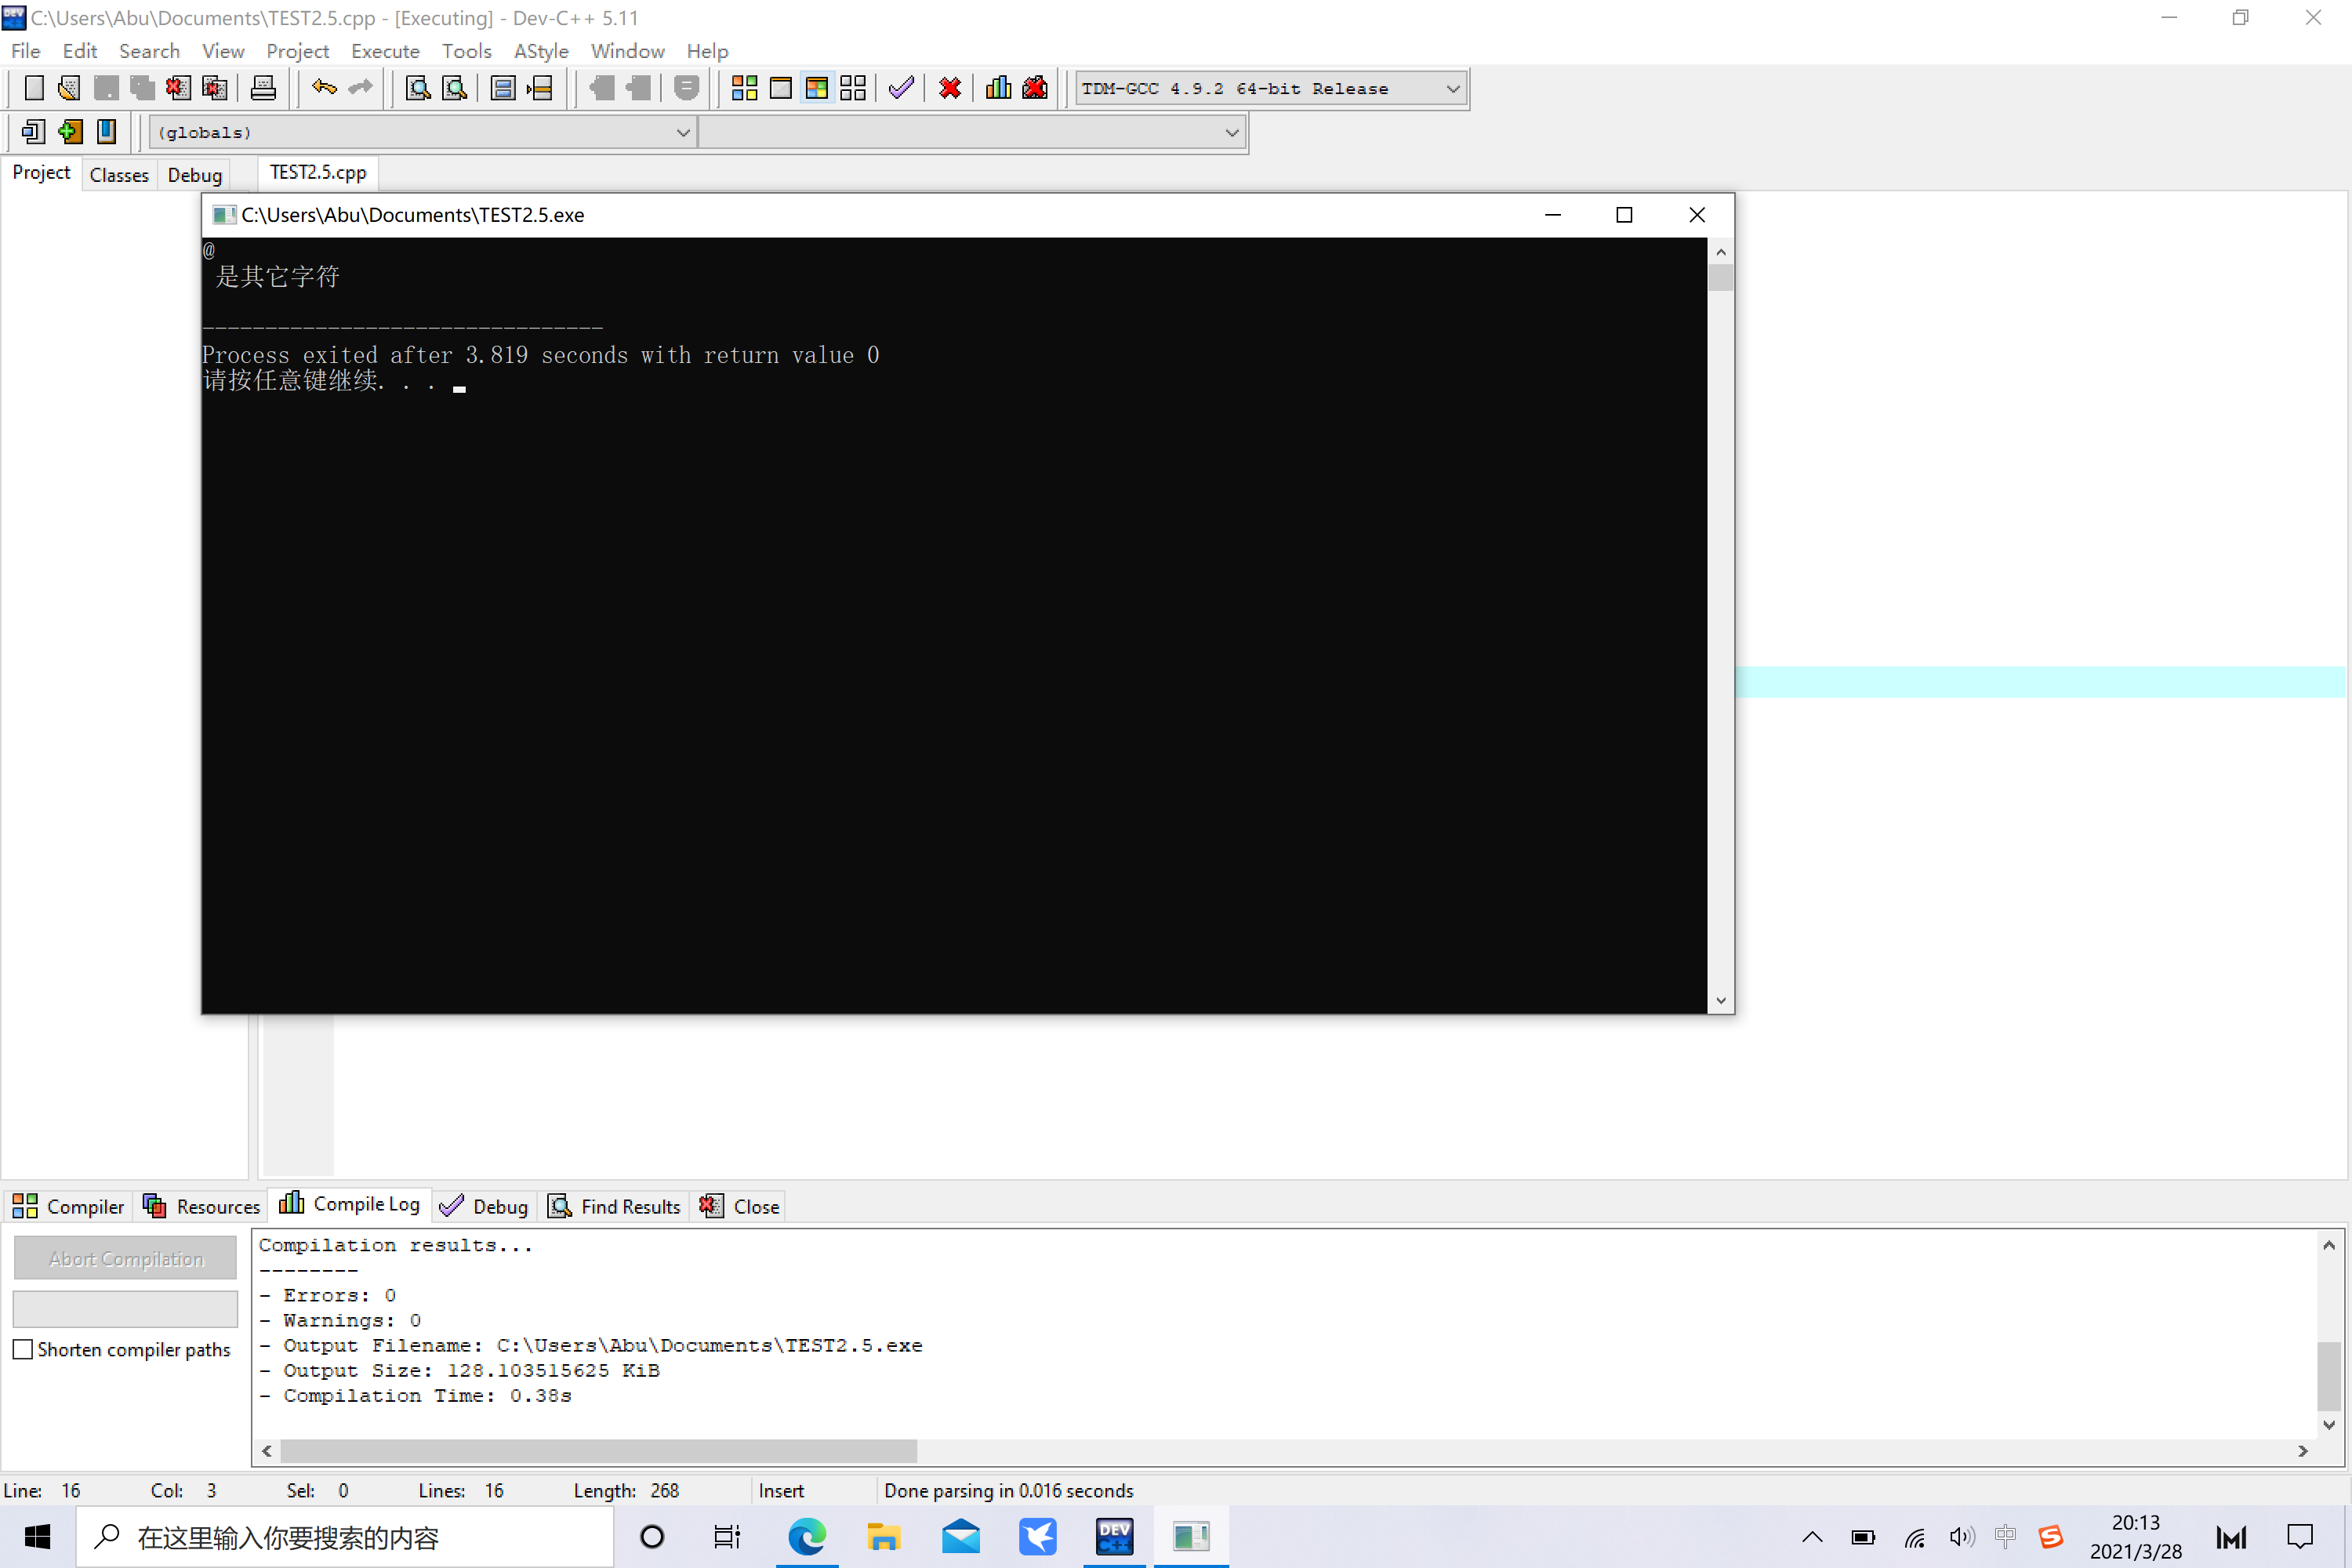Open the TDM-GCC compiler set dropdown

pos(1452,88)
